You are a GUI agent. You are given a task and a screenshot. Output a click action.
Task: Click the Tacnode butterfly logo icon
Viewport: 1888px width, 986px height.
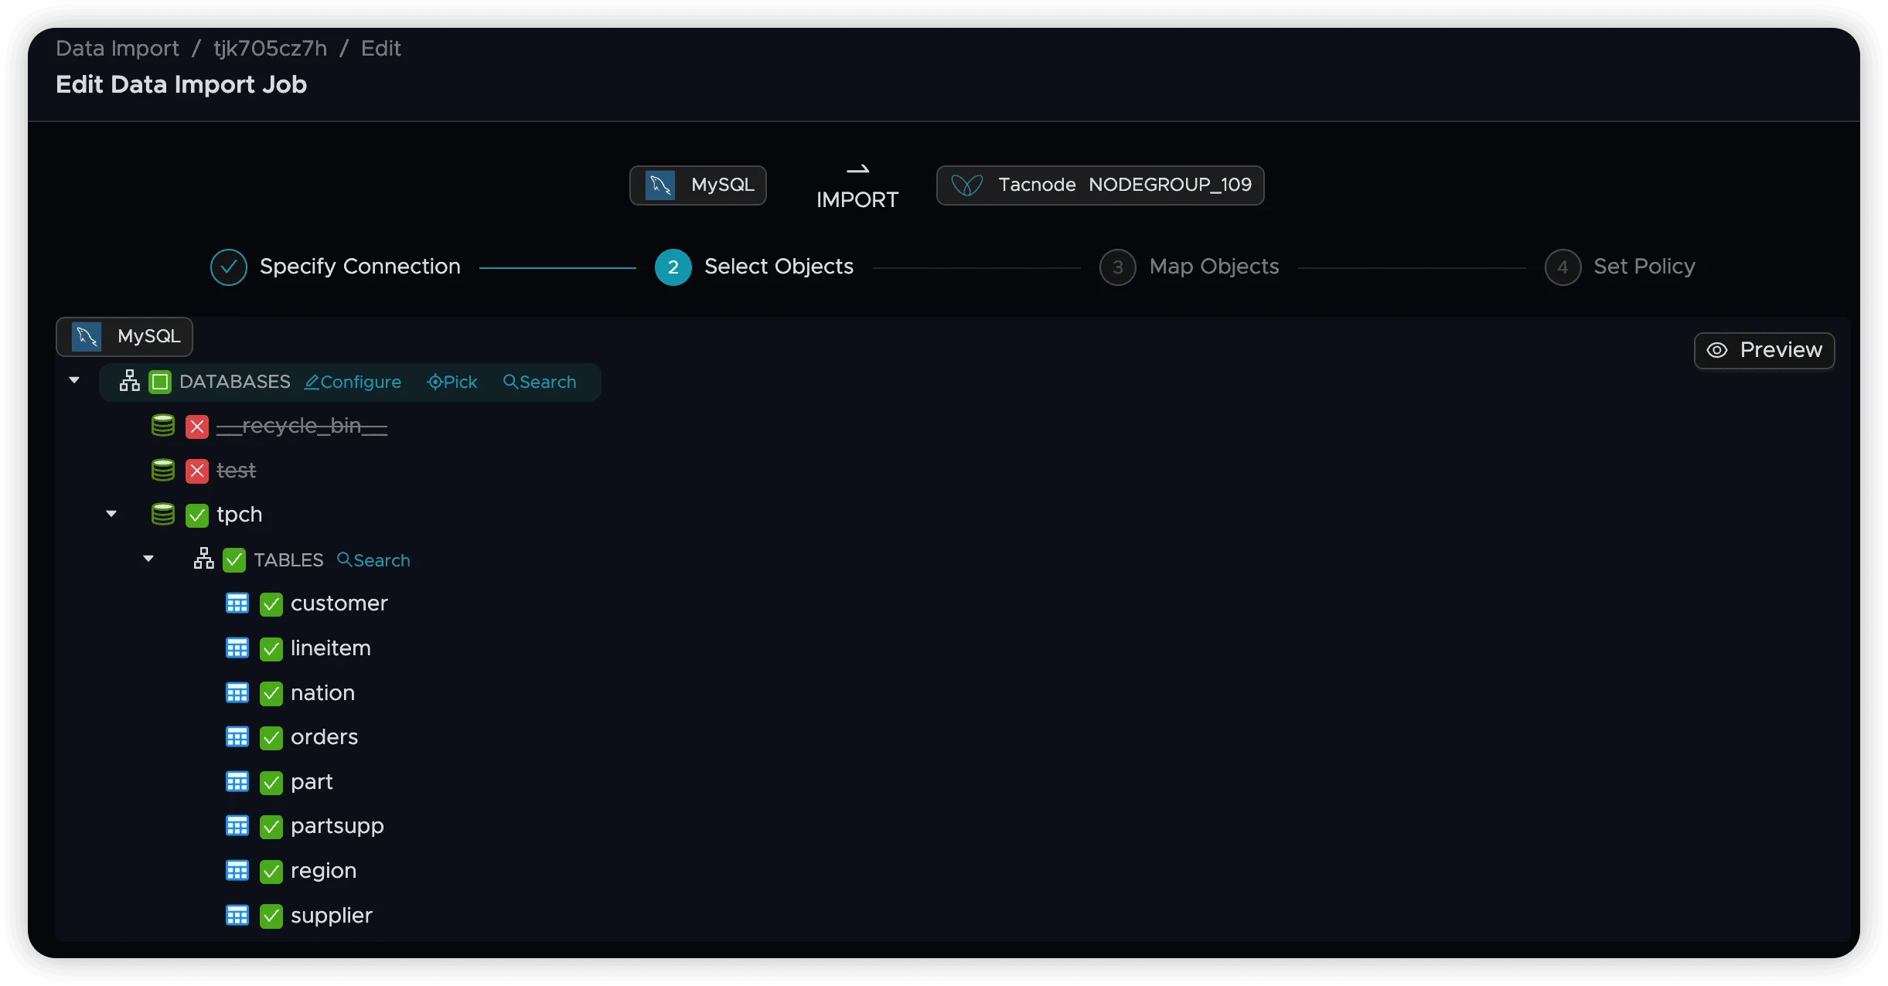point(966,185)
